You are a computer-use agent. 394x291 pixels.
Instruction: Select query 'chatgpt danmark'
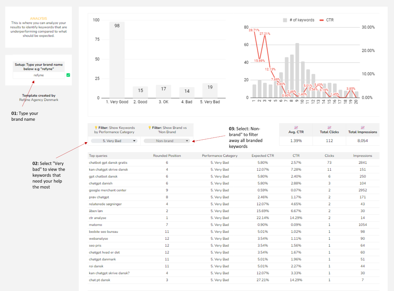(x=102, y=259)
